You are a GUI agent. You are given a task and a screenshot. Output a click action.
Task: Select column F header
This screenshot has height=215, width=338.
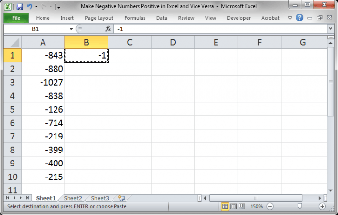(x=260, y=42)
